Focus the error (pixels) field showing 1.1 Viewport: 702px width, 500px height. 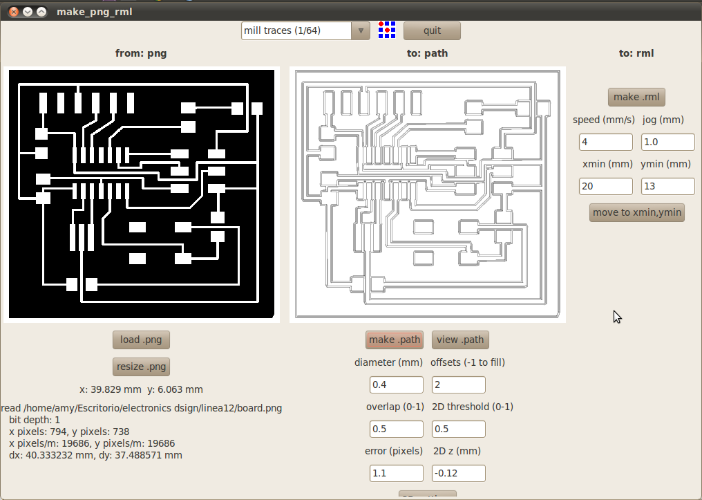[x=396, y=474]
